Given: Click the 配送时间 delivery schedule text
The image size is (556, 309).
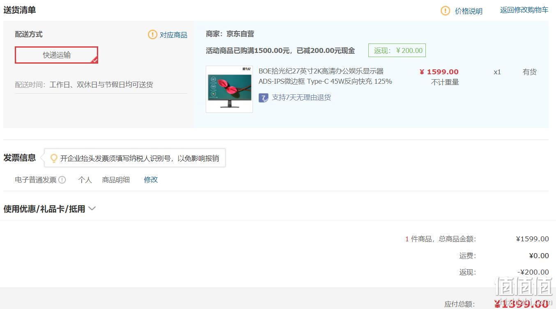Looking at the screenshot, I should (84, 85).
